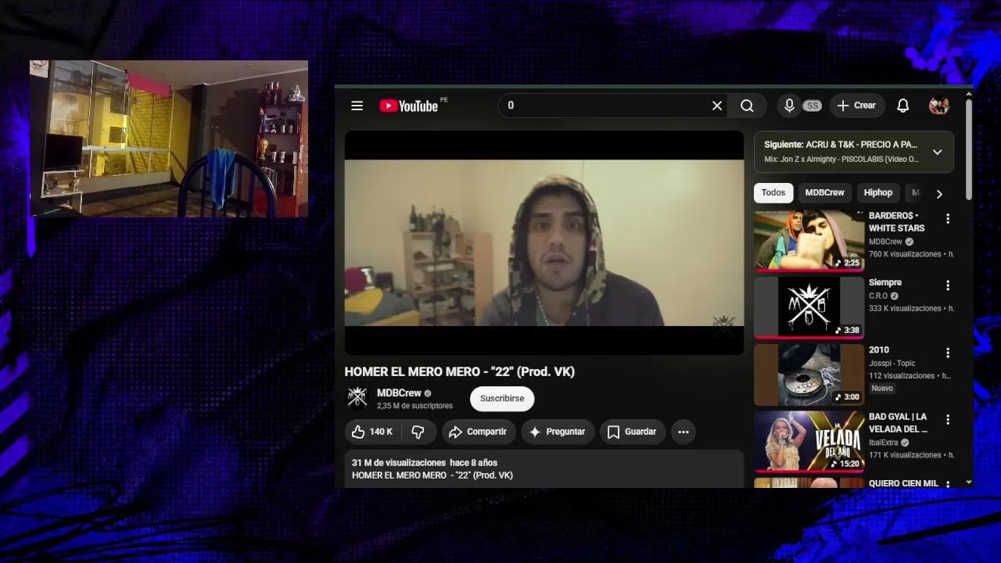Image resolution: width=1001 pixels, height=563 pixels.
Task: Click the C.R.O channel name
Action: coord(879,296)
